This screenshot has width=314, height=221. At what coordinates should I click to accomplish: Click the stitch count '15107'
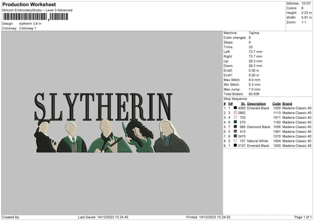click(306, 4)
